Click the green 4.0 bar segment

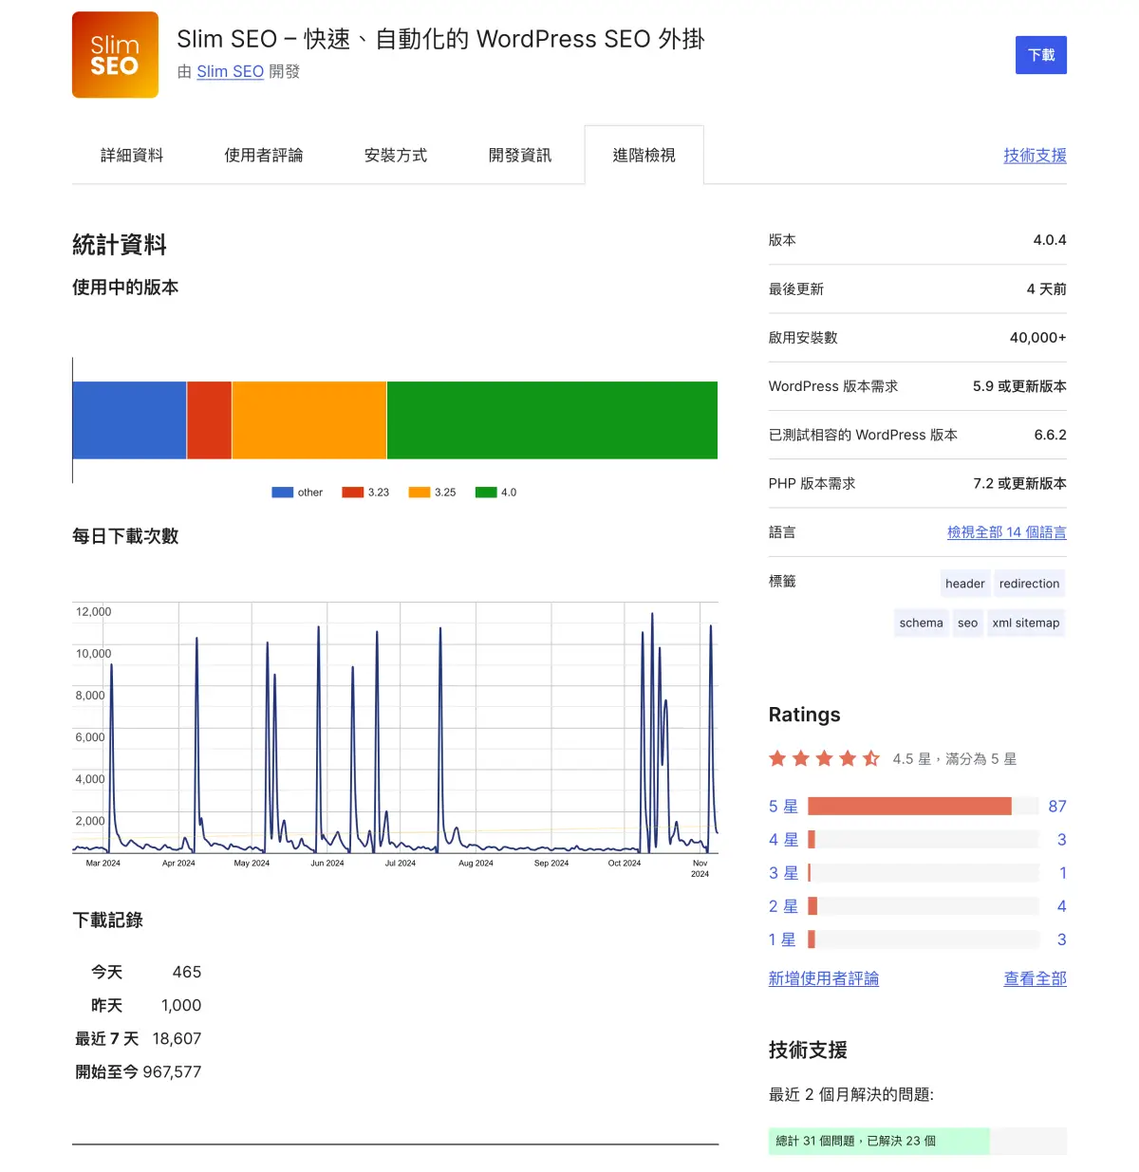point(552,420)
